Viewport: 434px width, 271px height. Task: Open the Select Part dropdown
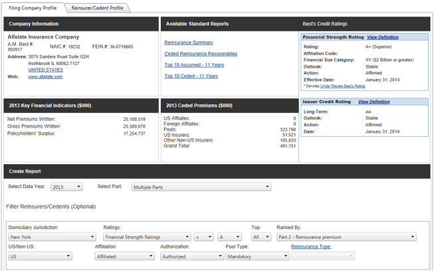click(201, 187)
